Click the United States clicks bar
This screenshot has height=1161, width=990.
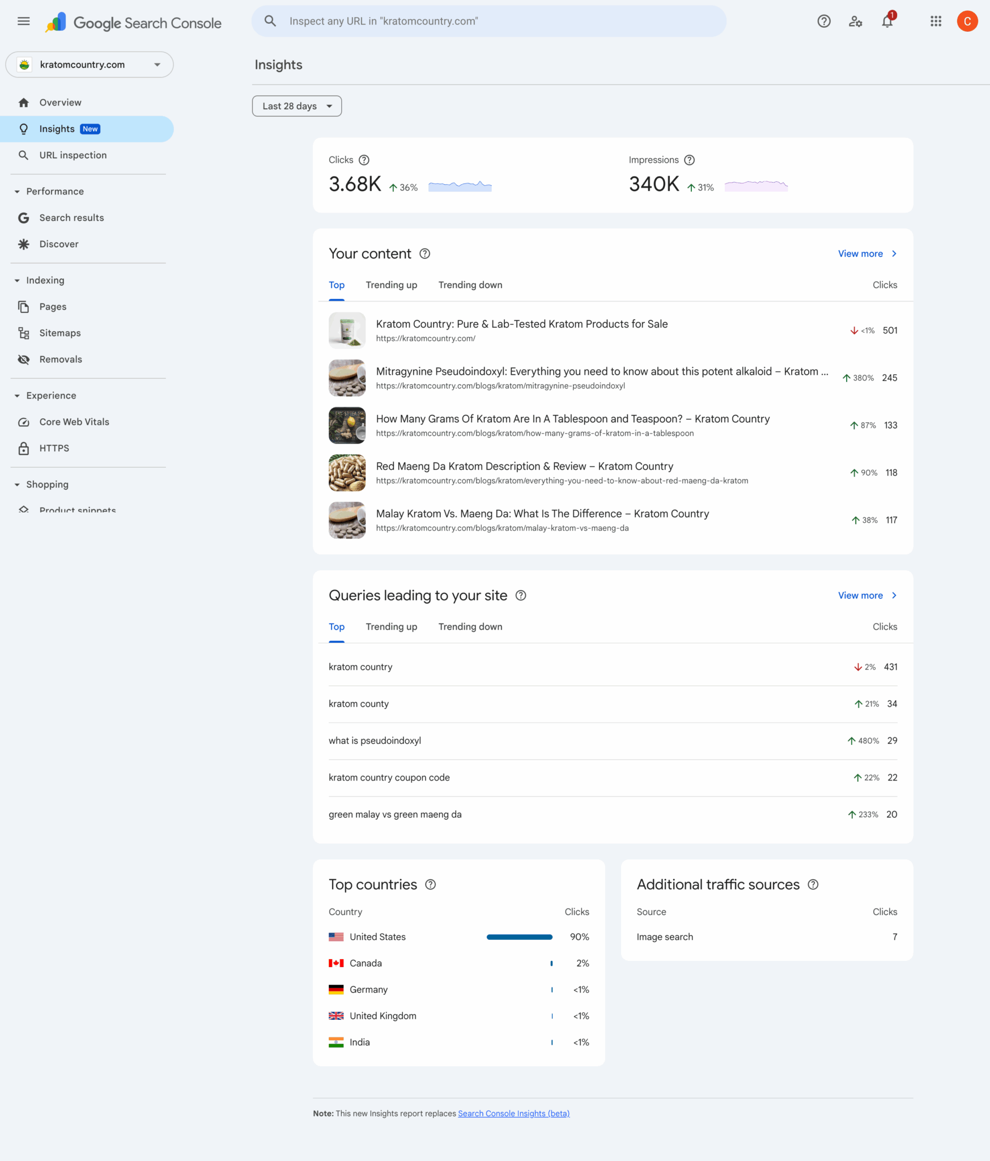click(519, 937)
